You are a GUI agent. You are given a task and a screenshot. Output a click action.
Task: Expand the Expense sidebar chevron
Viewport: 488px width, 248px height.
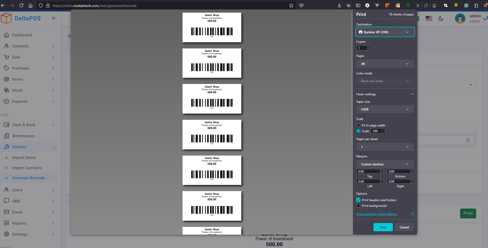pos(53,101)
